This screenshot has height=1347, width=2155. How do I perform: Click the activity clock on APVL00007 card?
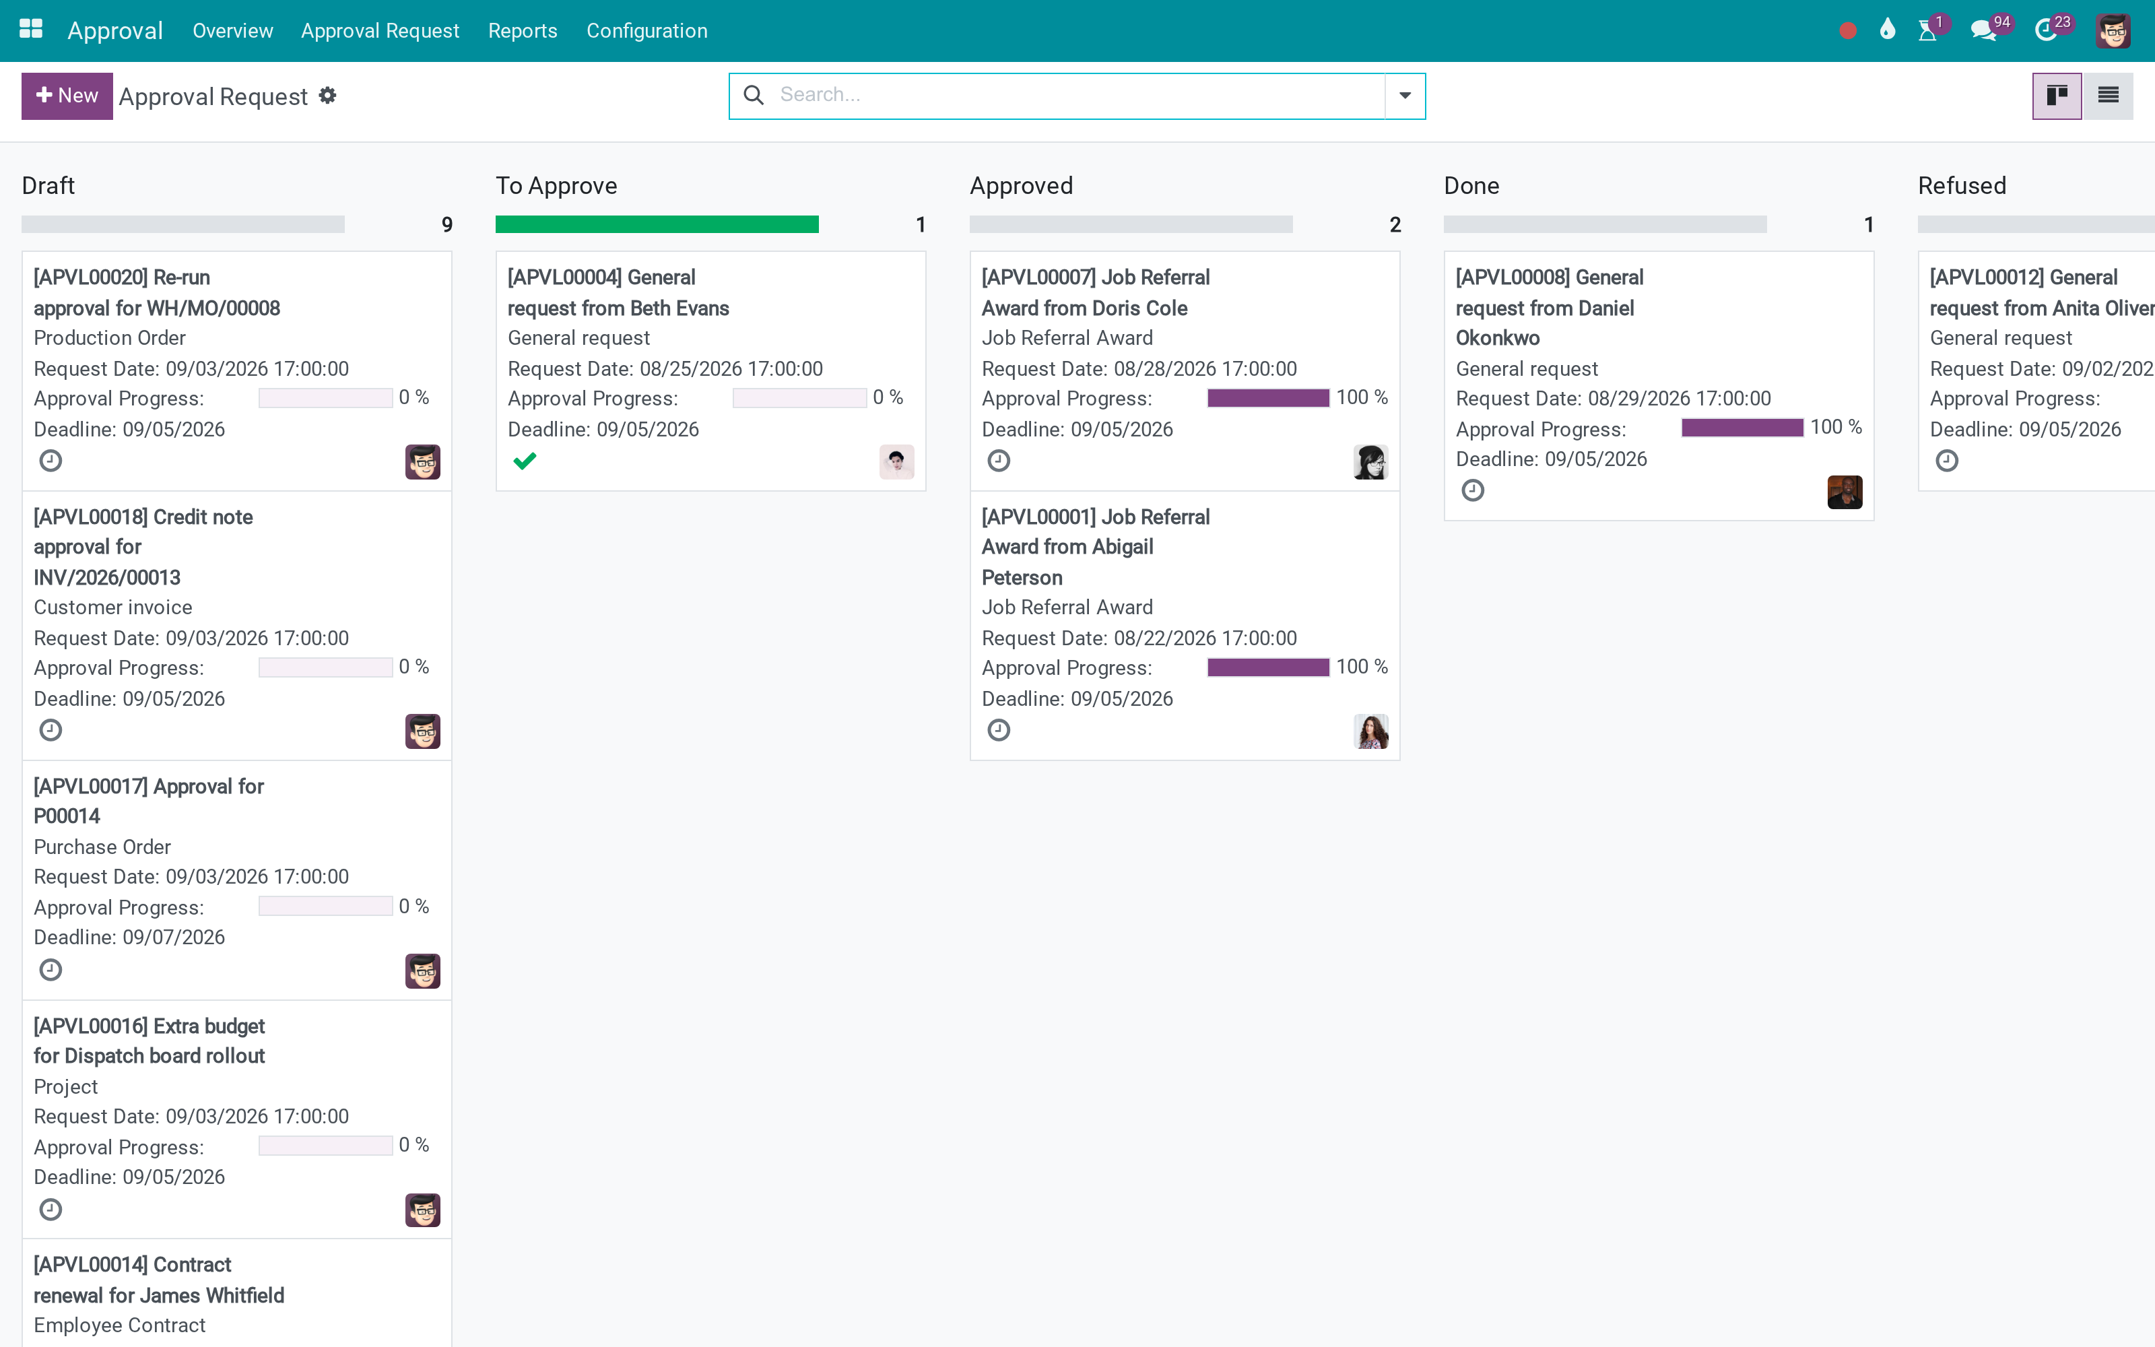[x=999, y=461]
